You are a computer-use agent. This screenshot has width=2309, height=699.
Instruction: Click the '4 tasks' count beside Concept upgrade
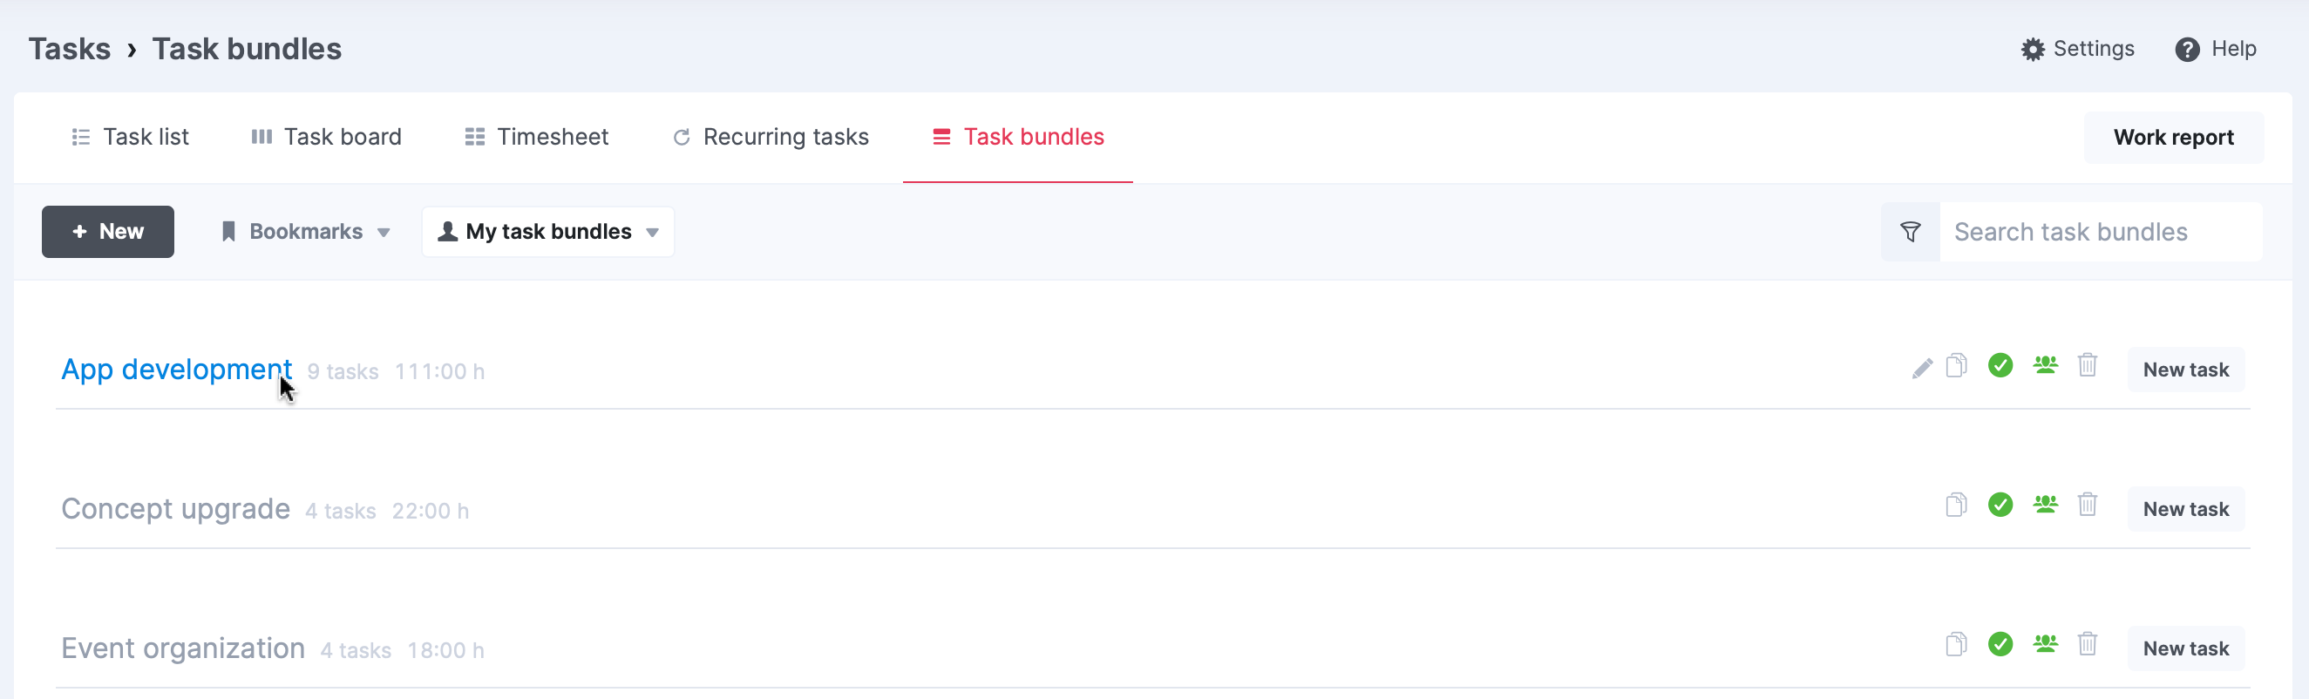[x=341, y=512]
